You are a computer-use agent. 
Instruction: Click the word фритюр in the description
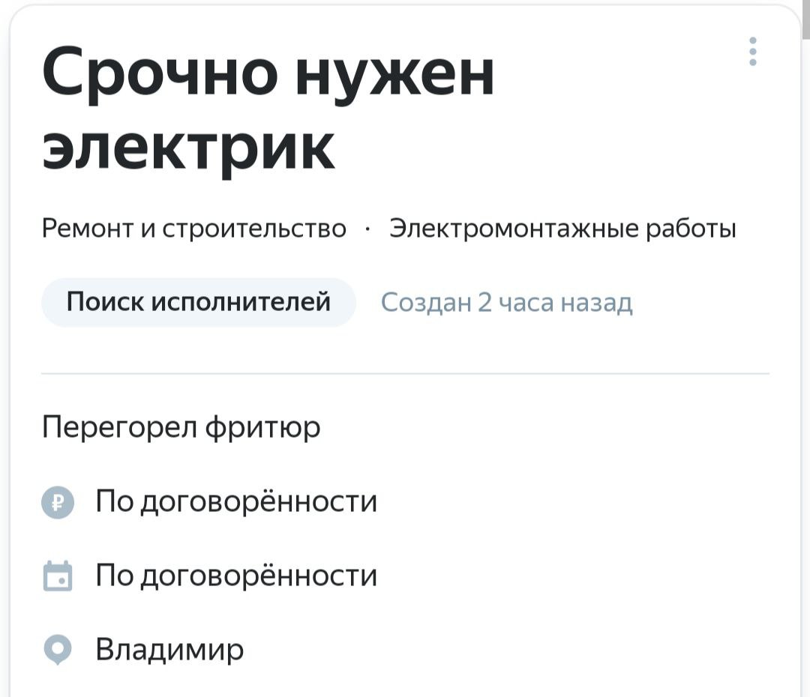(x=262, y=427)
